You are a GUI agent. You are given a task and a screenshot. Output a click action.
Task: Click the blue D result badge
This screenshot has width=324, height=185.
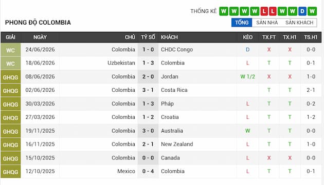tap(302, 11)
